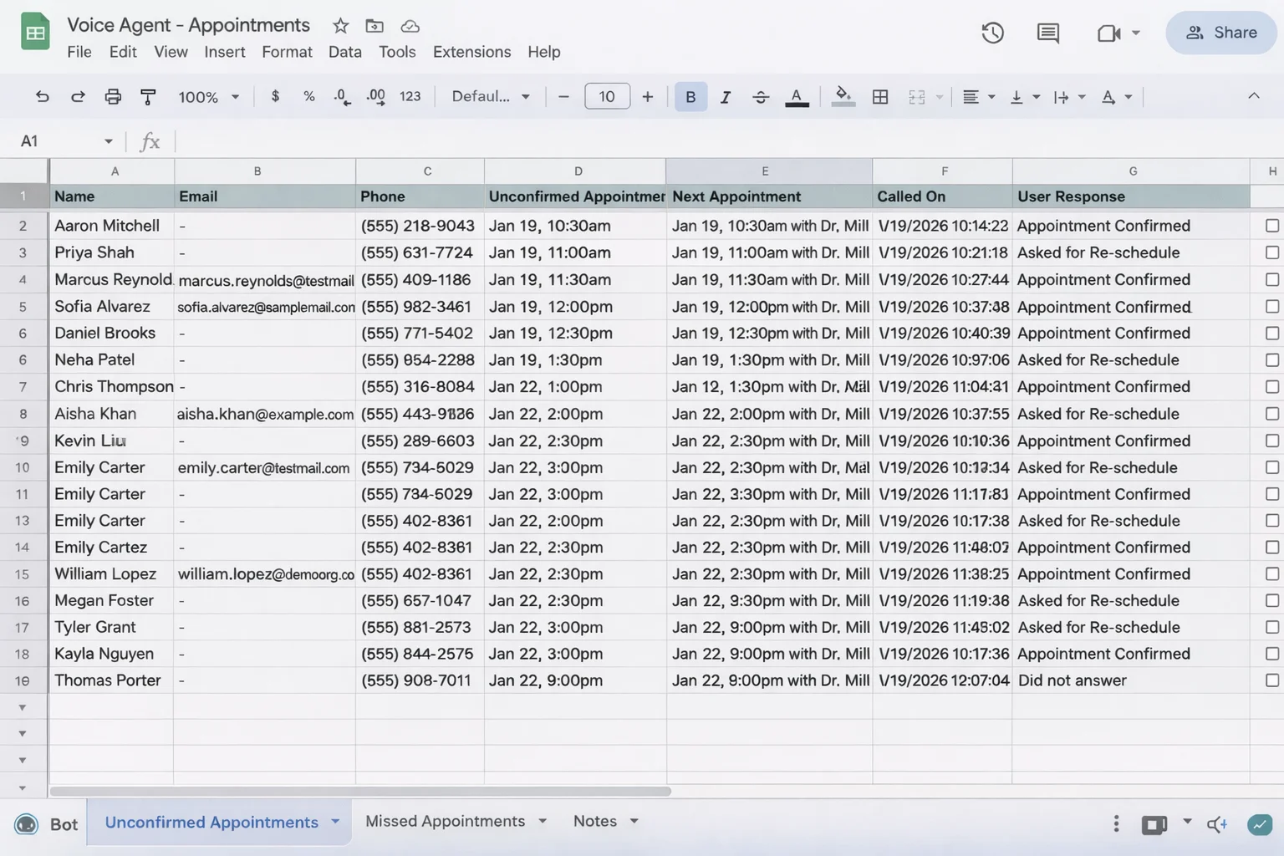Screen dimensions: 1284x856
Task: Open the View menu
Action: [171, 52]
